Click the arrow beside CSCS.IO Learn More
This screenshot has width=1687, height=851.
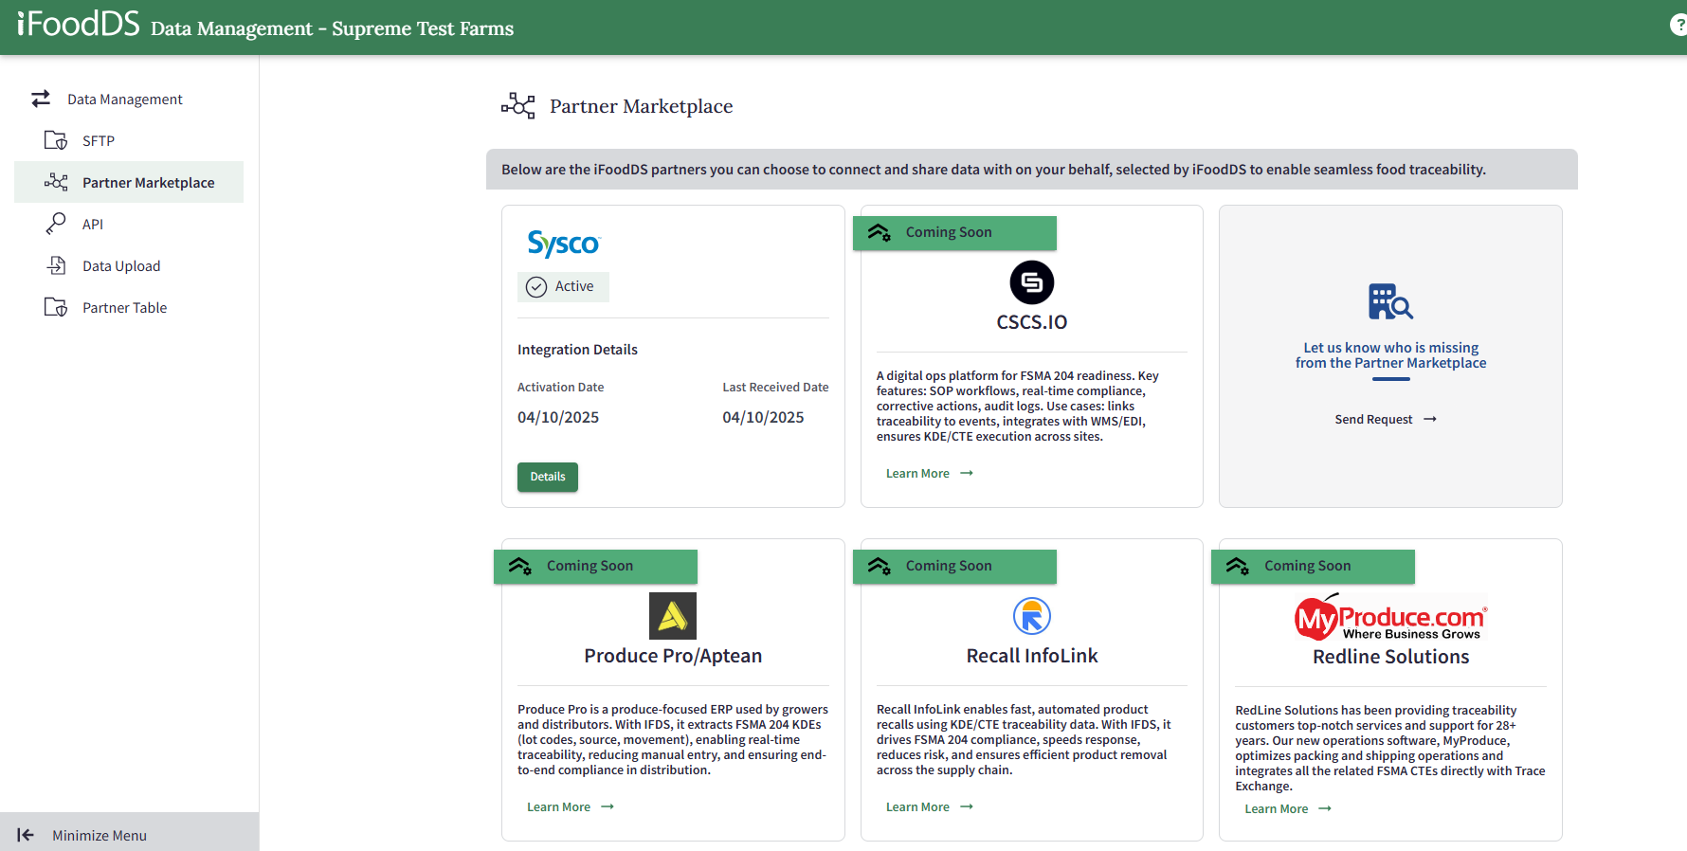(967, 473)
